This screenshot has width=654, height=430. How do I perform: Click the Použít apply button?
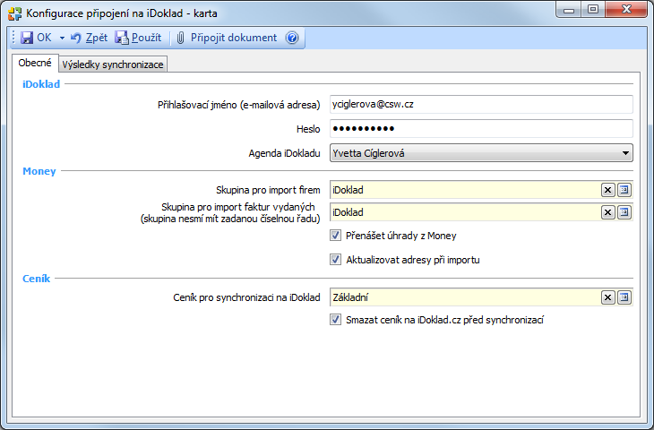pos(138,38)
